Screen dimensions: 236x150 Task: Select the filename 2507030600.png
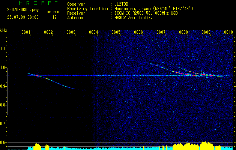point(23,10)
